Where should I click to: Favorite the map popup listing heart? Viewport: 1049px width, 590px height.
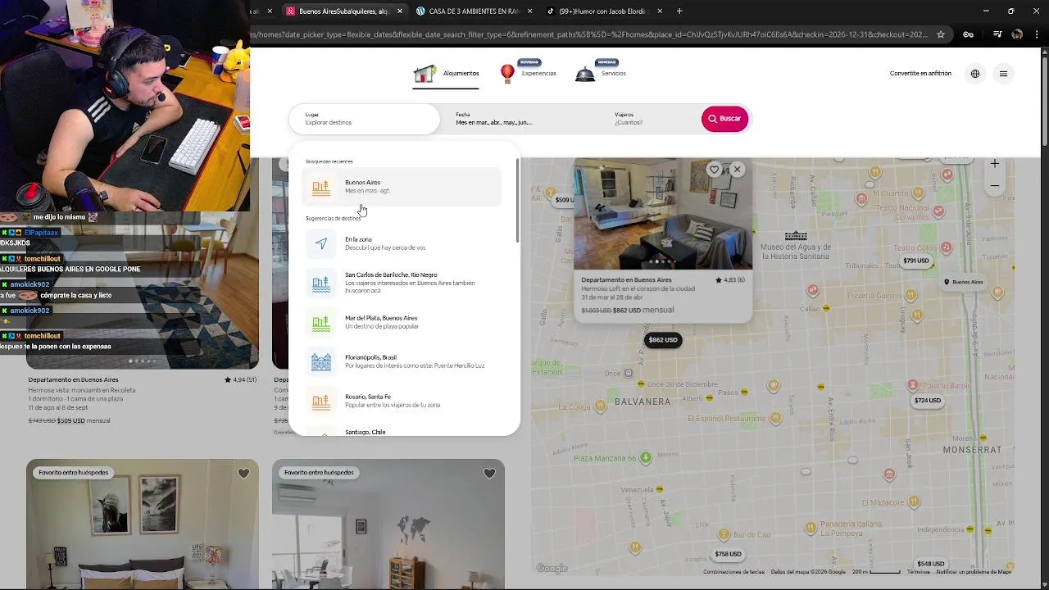(714, 170)
